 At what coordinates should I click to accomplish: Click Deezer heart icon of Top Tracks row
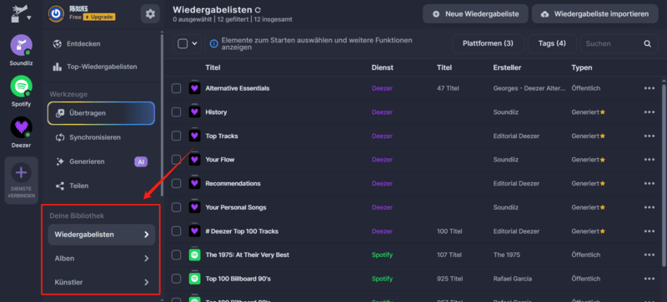coord(194,136)
